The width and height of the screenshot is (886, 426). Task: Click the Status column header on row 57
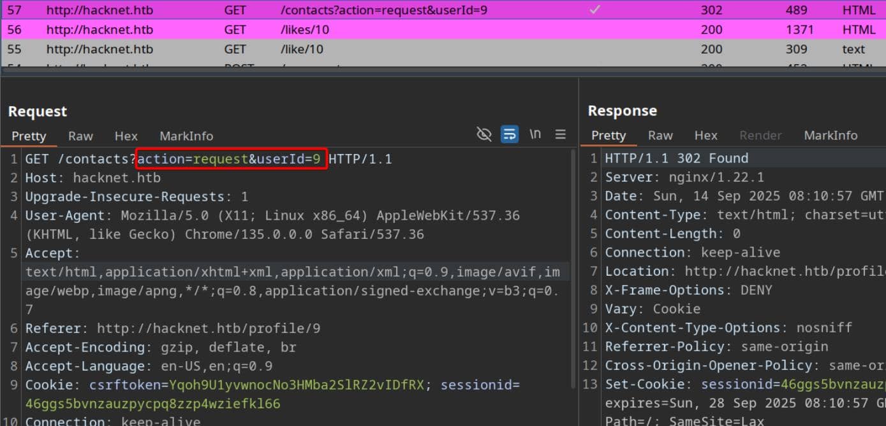click(x=711, y=10)
